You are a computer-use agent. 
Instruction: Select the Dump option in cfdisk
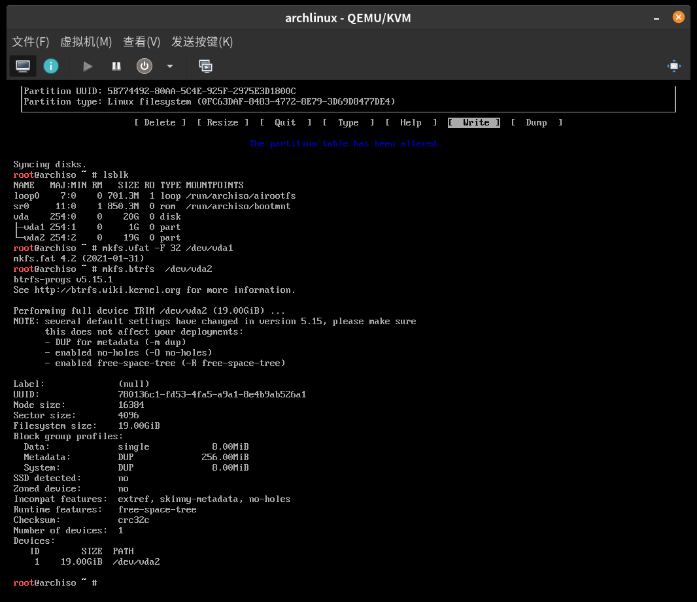coord(537,123)
